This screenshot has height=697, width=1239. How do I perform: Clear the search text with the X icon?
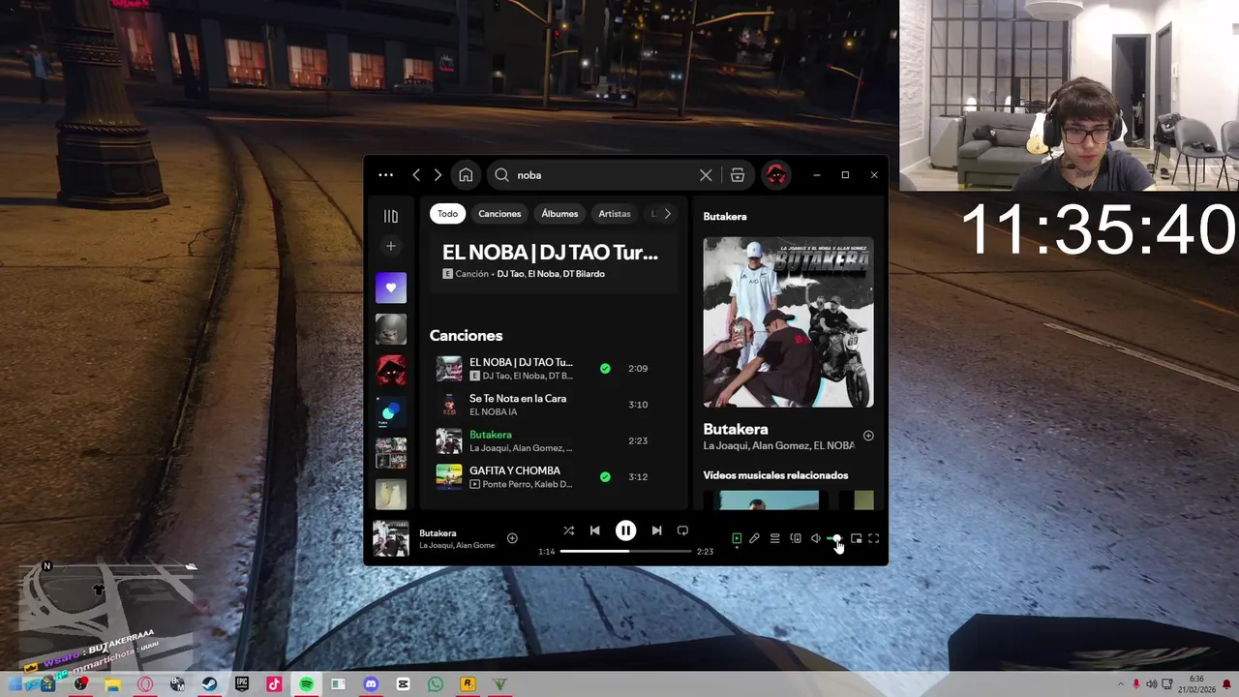pos(706,175)
